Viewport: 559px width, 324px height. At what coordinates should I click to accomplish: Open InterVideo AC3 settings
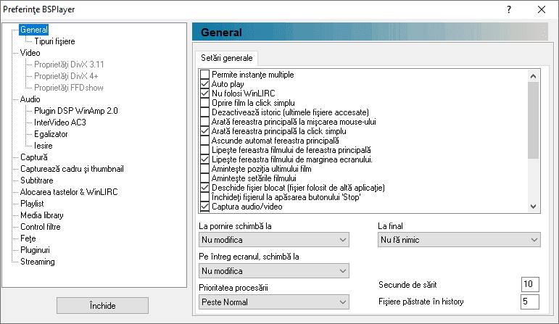click(x=60, y=122)
